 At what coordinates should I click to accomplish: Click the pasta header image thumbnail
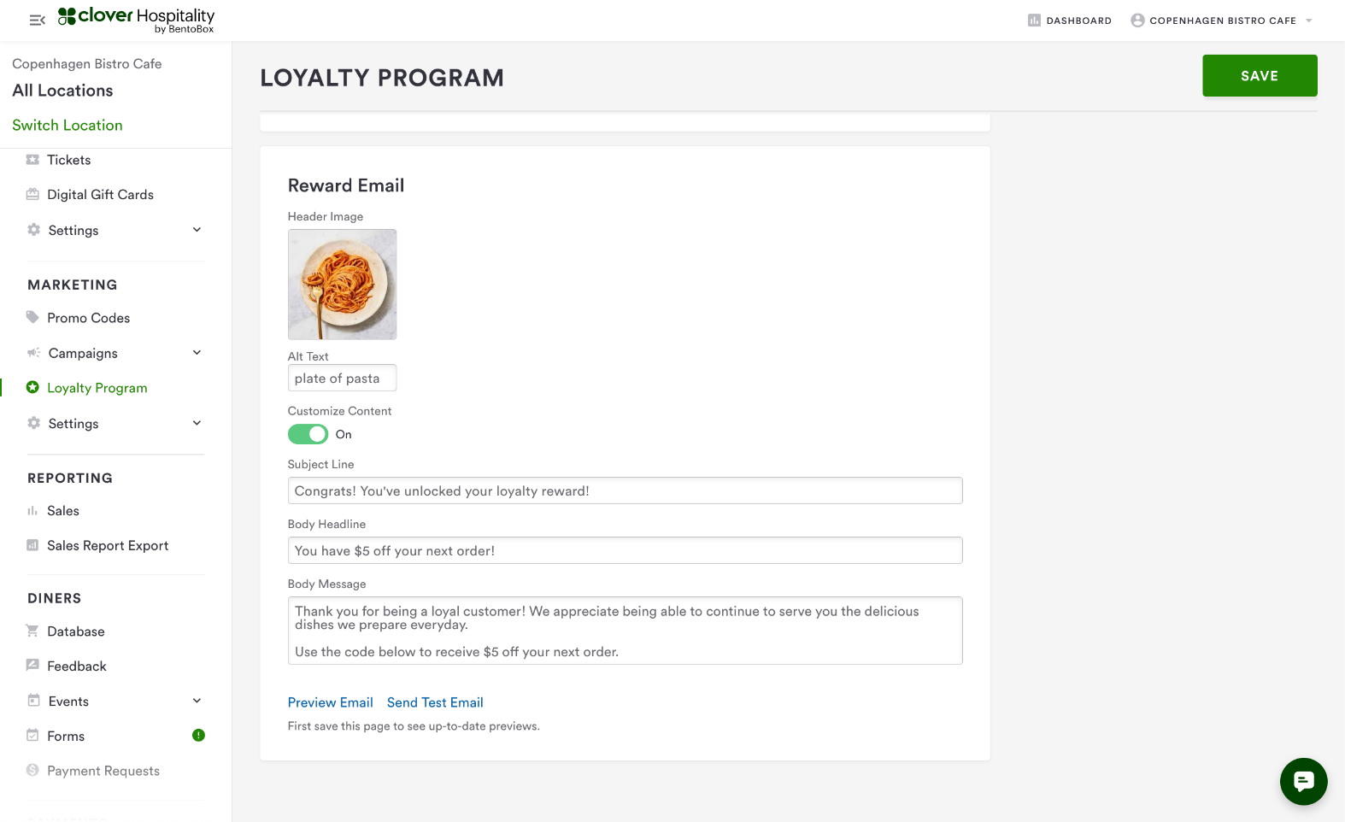342,285
